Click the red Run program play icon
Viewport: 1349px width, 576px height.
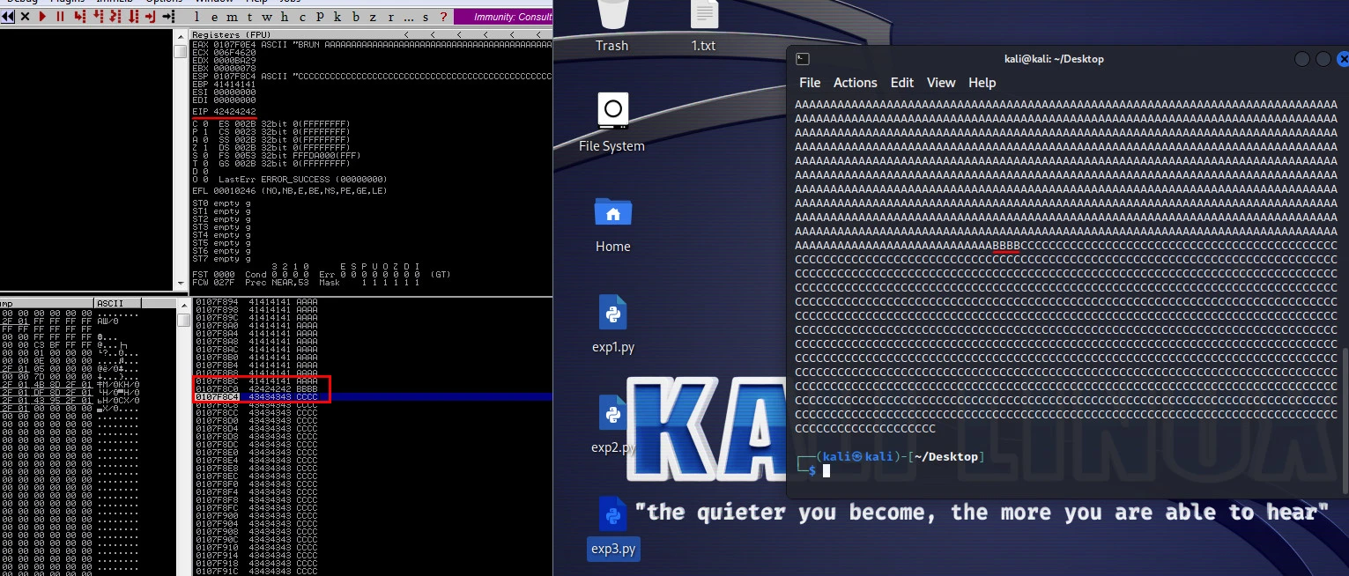pos(42,16)
